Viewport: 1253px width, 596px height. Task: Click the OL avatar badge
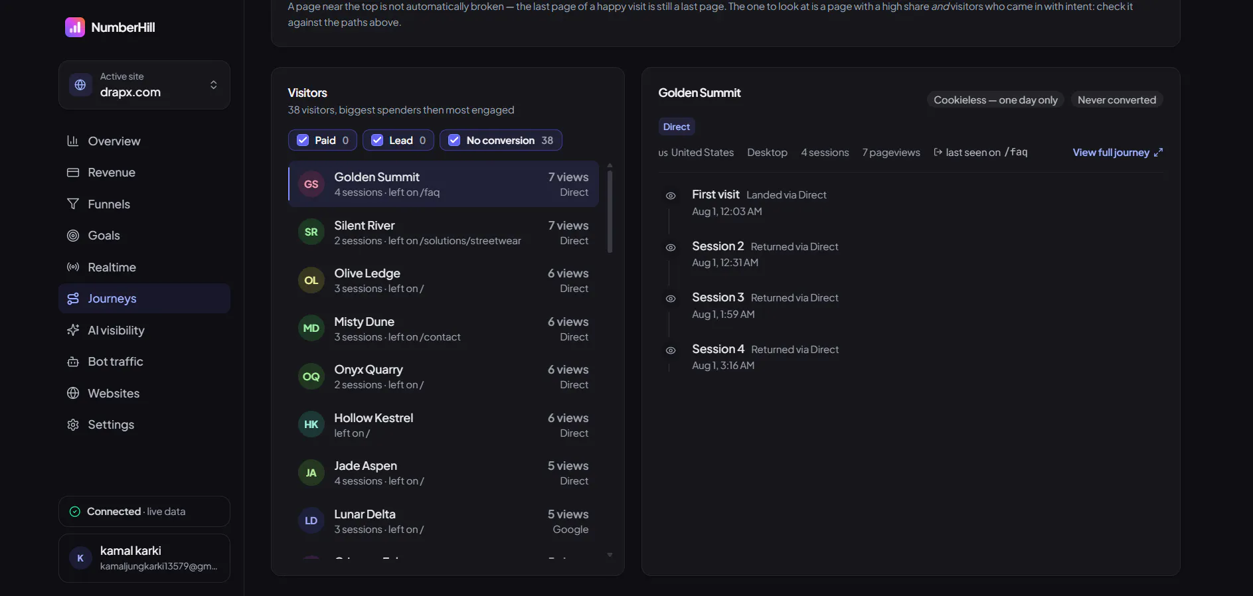[311, 280]
